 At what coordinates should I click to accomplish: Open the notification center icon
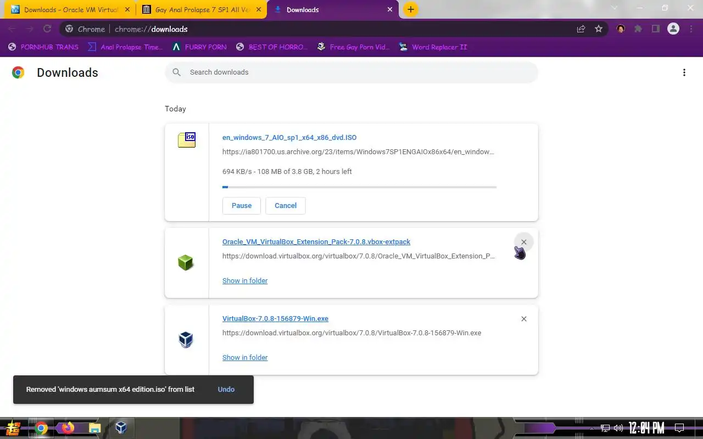click(679, 428)
